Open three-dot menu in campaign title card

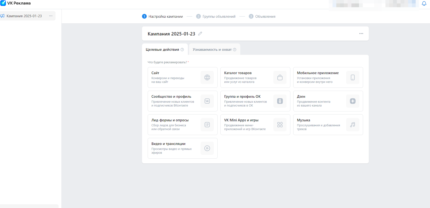click(361, 34)
